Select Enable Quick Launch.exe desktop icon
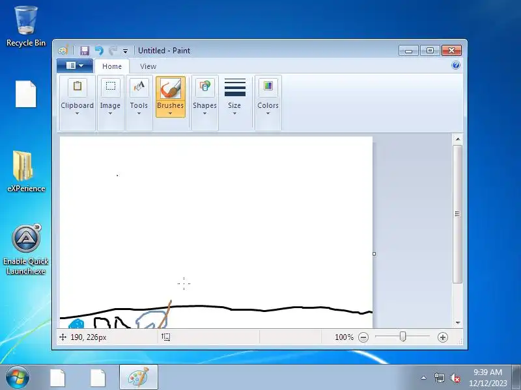The width and height of the screenshot is (521, 390). 26,250
